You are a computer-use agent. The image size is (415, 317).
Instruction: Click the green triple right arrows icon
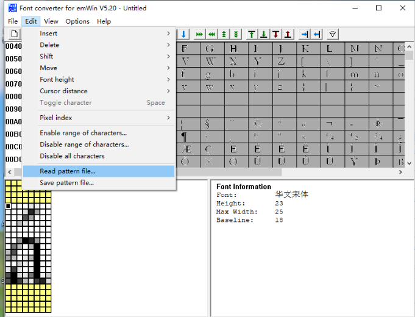click(199, 34)
